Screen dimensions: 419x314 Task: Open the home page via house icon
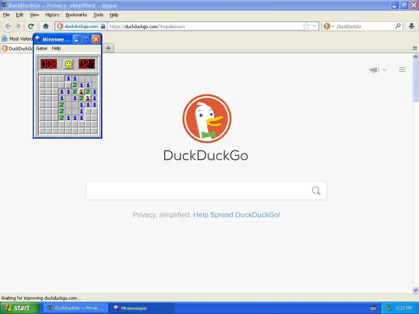coord(46,26)
